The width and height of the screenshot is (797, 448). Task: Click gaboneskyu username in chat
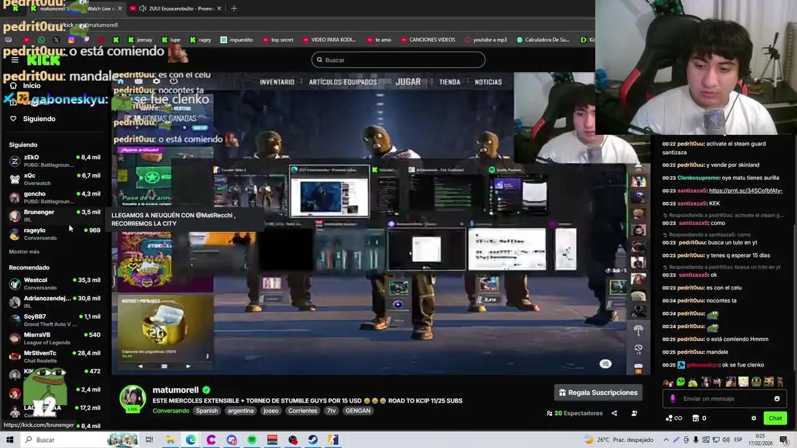point(702,365)
